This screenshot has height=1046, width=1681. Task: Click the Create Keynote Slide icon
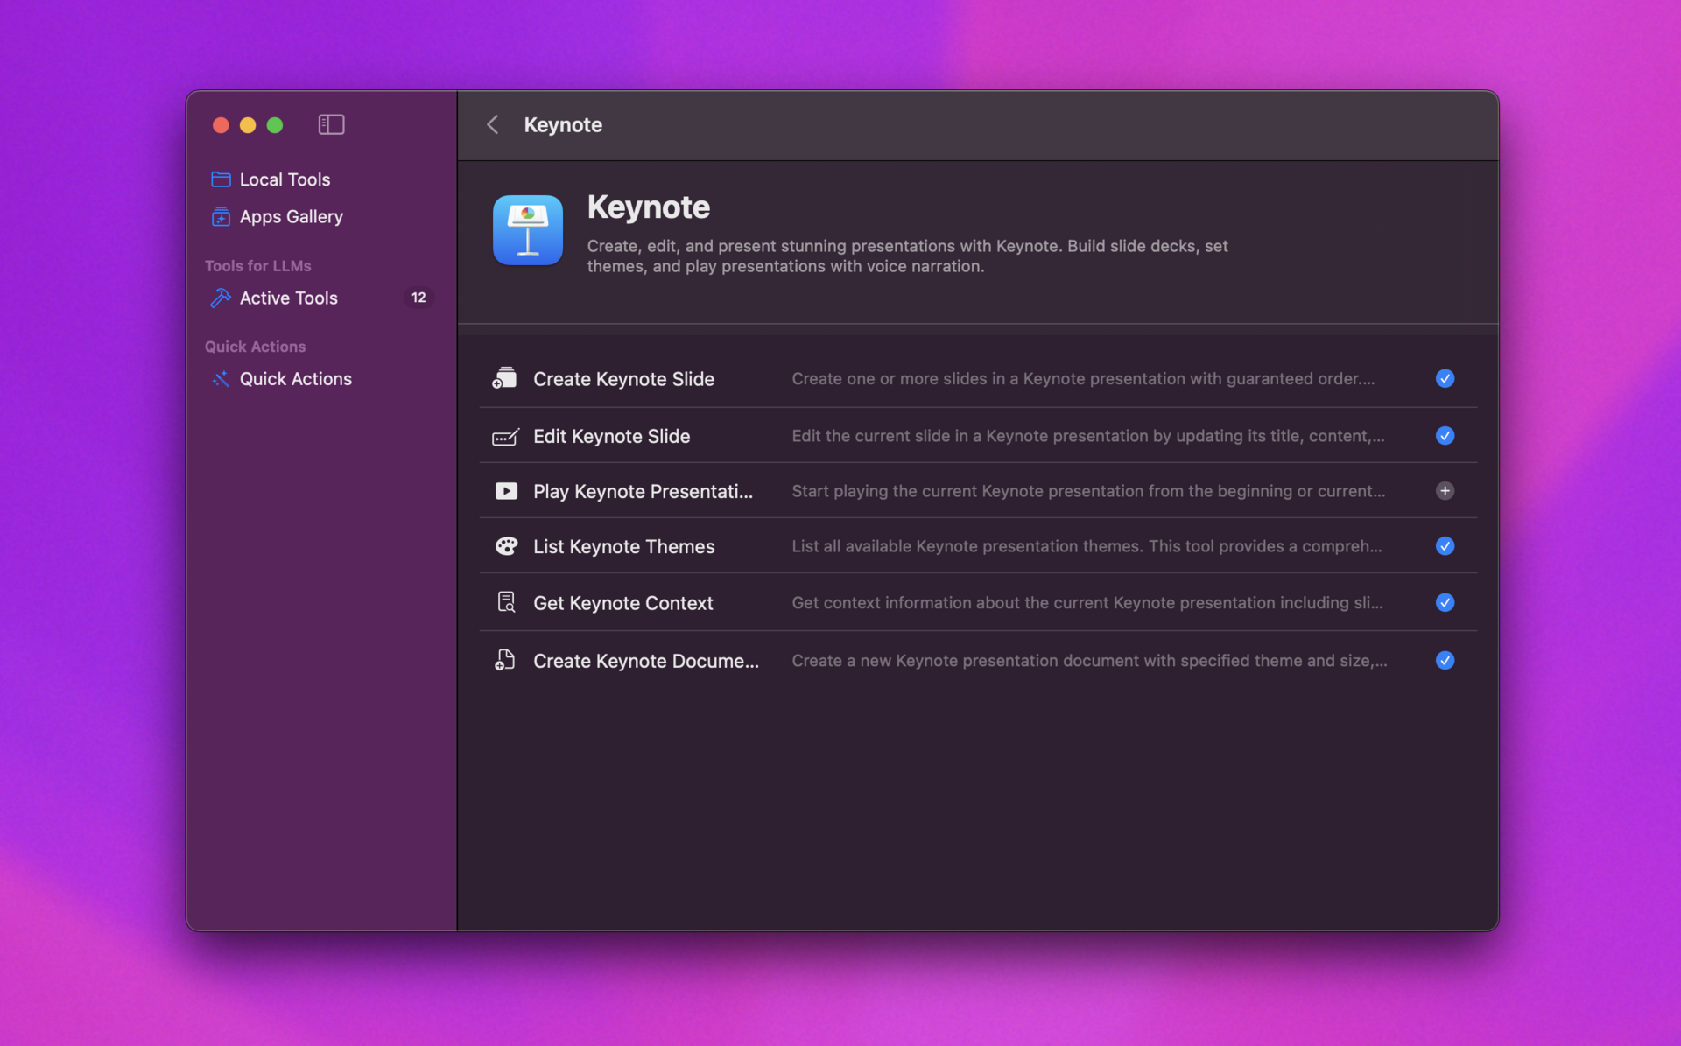click(505, 378)
